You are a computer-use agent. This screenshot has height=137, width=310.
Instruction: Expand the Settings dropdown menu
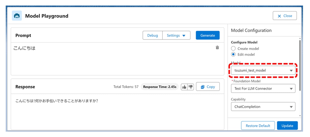176,36
